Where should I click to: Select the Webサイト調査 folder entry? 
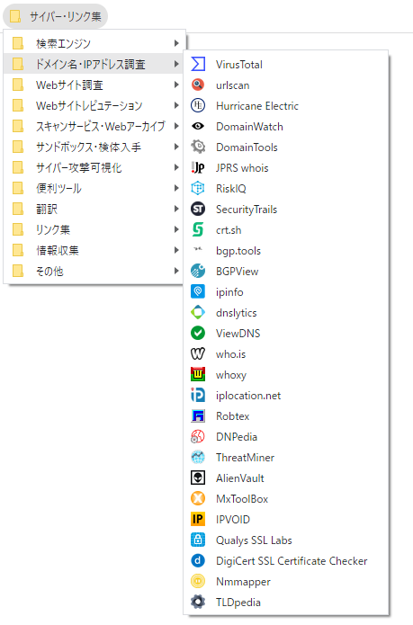(x=94, y=85)
